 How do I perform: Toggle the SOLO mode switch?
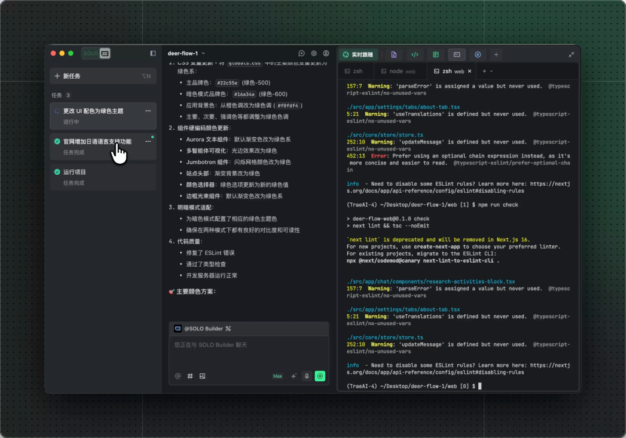click(96, 53)
